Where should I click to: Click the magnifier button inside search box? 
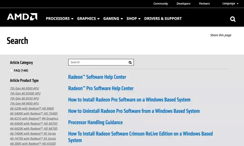[x=130, y=62]
